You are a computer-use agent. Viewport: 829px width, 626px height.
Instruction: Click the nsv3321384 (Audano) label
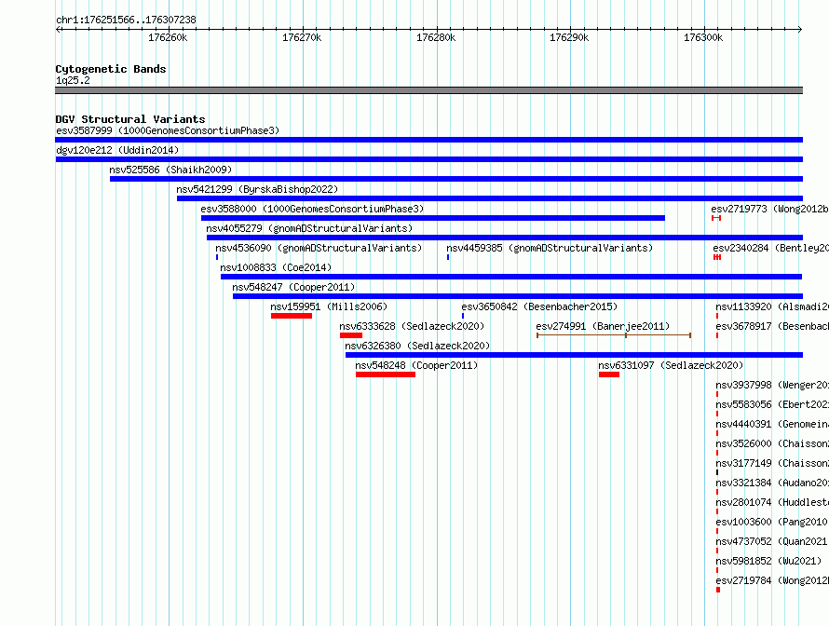pyautogui.click(x=772, y=483)
